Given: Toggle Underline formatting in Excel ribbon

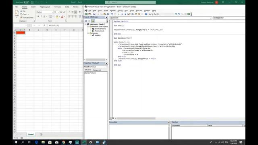Looking at the screenshot, I should coord(44,17).
